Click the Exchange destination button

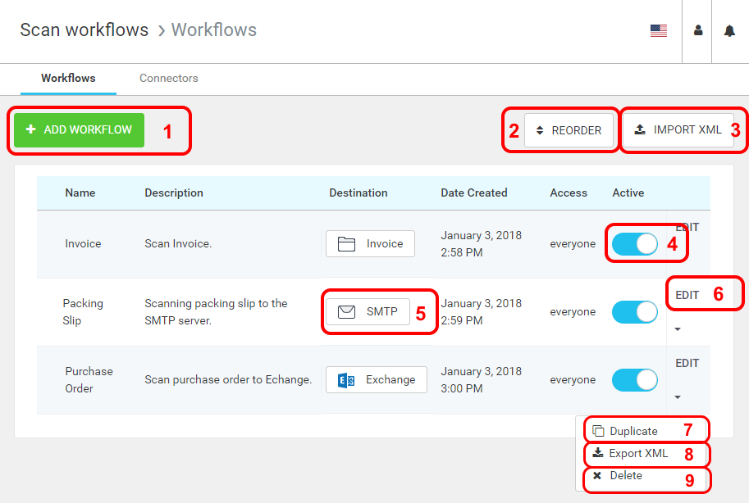point(377,379)
